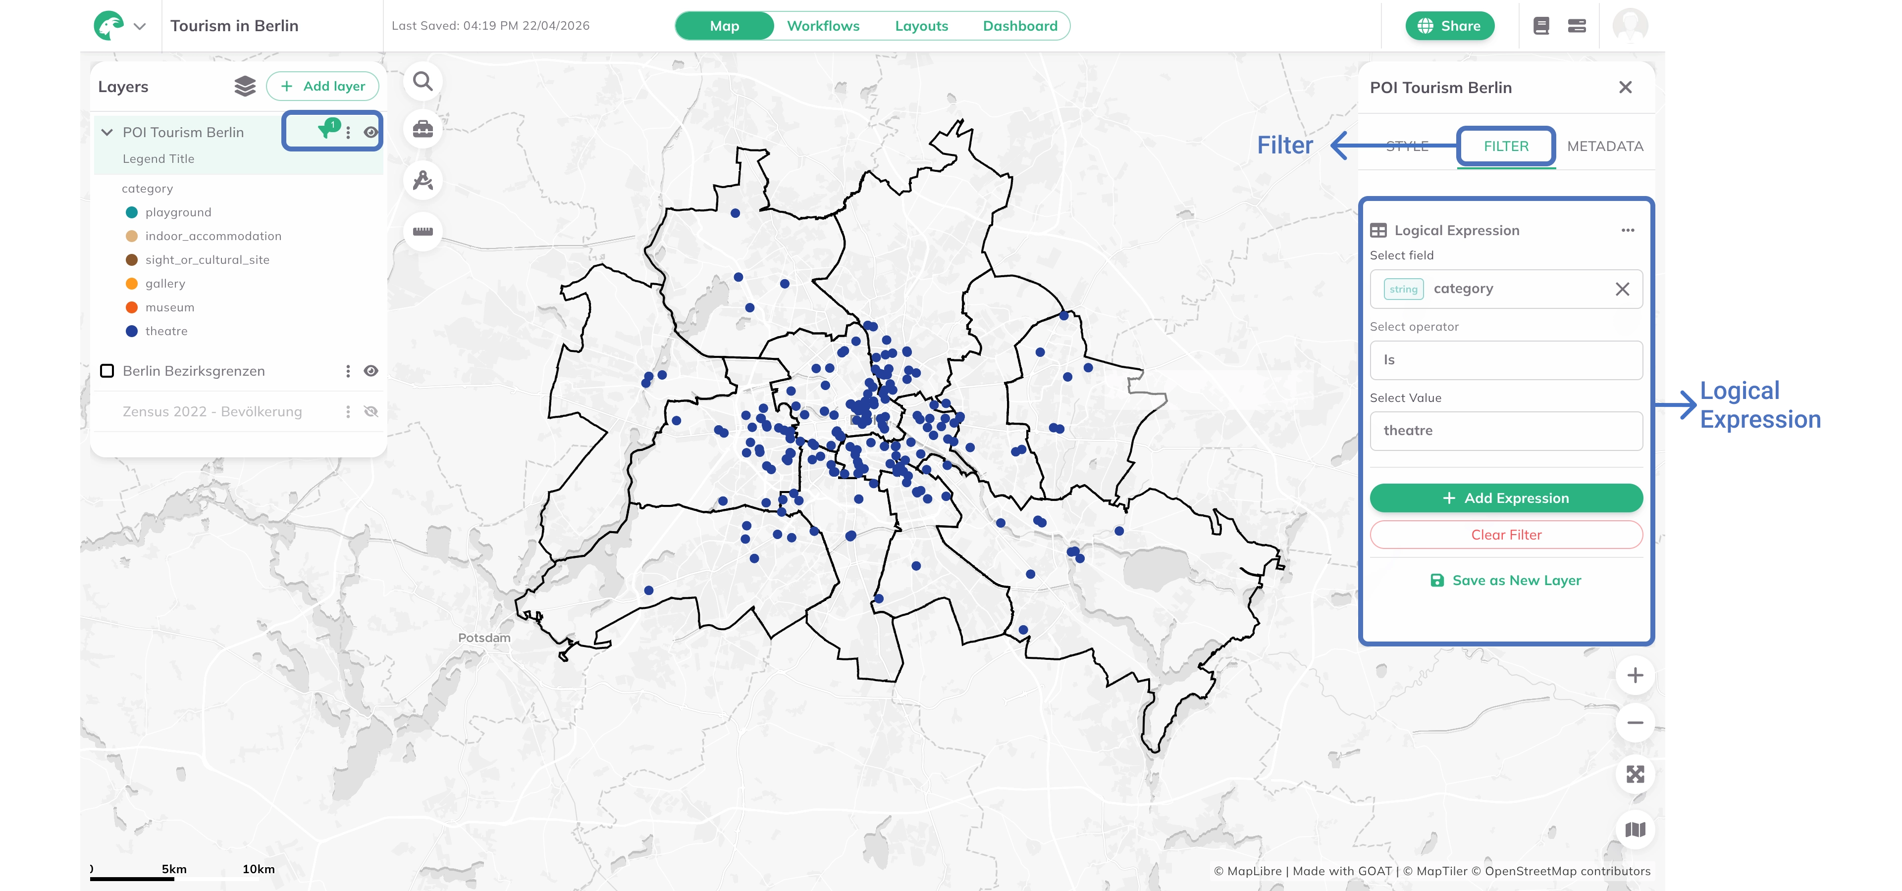This screenshot has width=1902, height=891.
Task: Show the Zensus 2022 - Bevölkerung layer
Action: click(x=370, y=411)
